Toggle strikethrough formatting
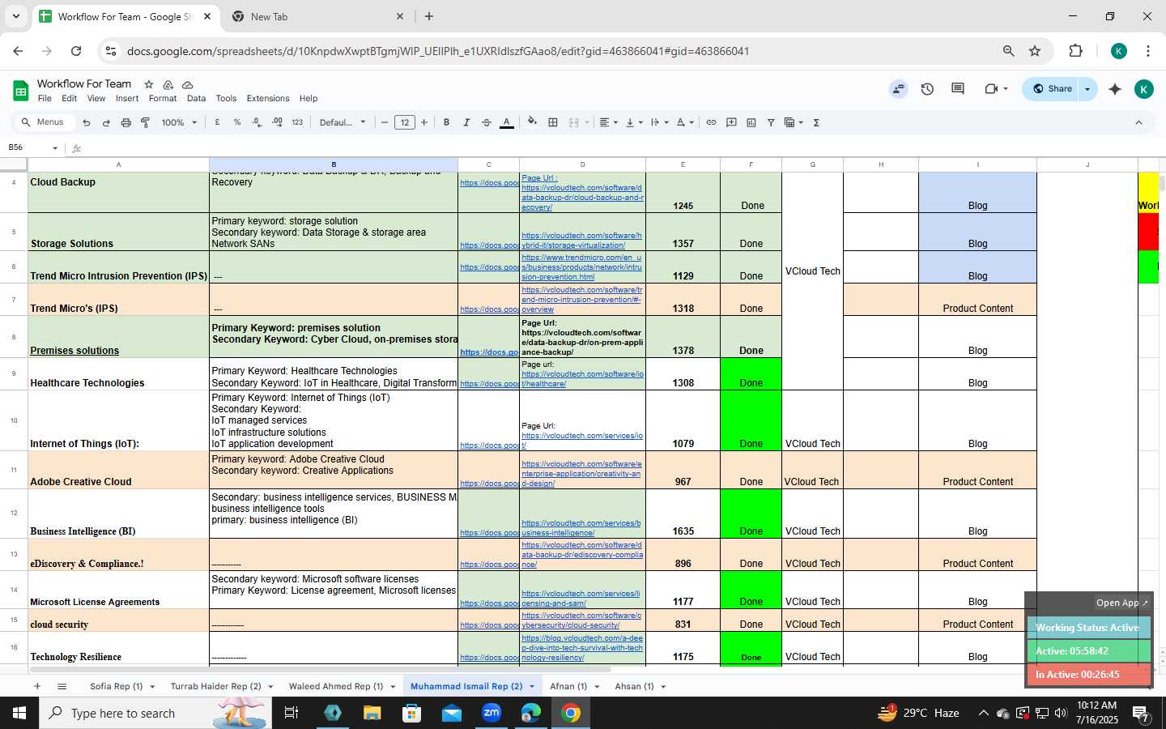The height and width of the screenshot is (729, 1166). (487, 122)
